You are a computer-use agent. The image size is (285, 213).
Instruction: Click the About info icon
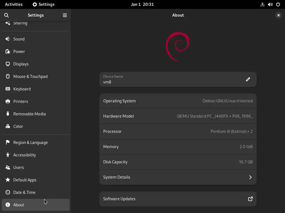[x=8, y=205]
